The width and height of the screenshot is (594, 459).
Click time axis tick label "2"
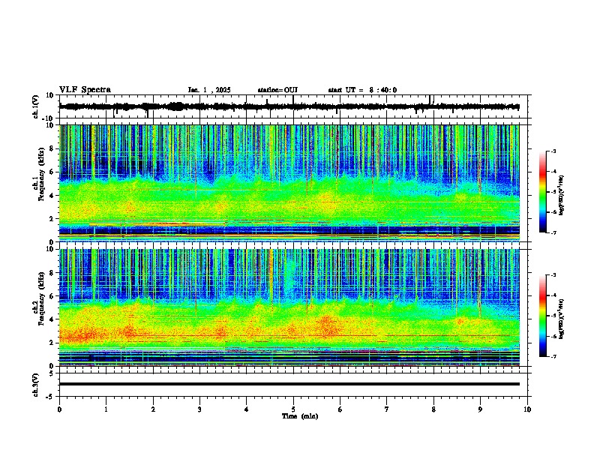pos(153,409)
